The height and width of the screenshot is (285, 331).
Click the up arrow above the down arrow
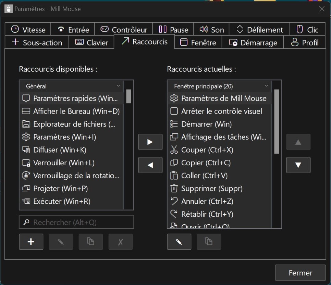298,142
